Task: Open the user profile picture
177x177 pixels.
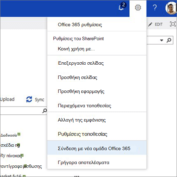Action: [171, 8]
